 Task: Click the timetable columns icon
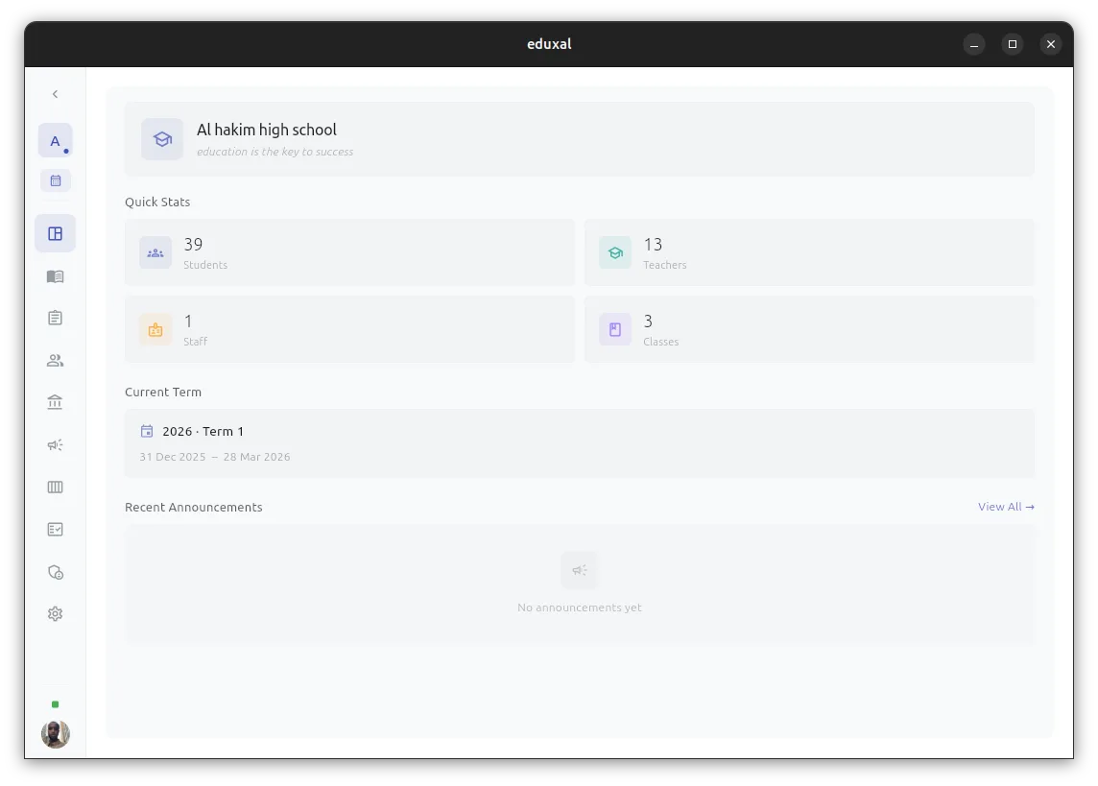pyautogui.click(x=55, y=487)
